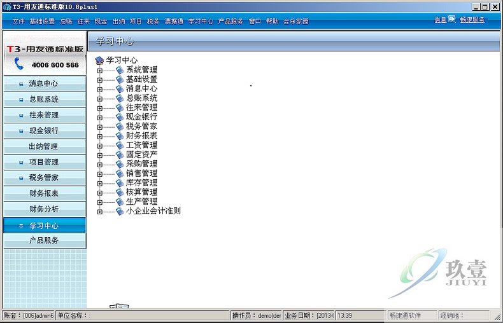Image resolution: width=503 pixels, height=323 pixels.
Task: Open the 出纳 menu
Action: (x=118, y=21)
